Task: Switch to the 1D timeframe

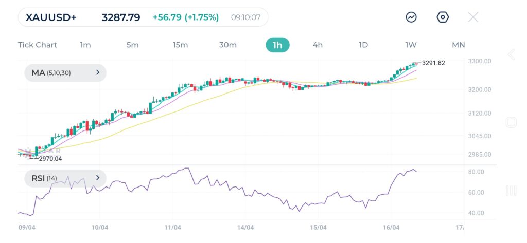Action: (x=363, y=45)
